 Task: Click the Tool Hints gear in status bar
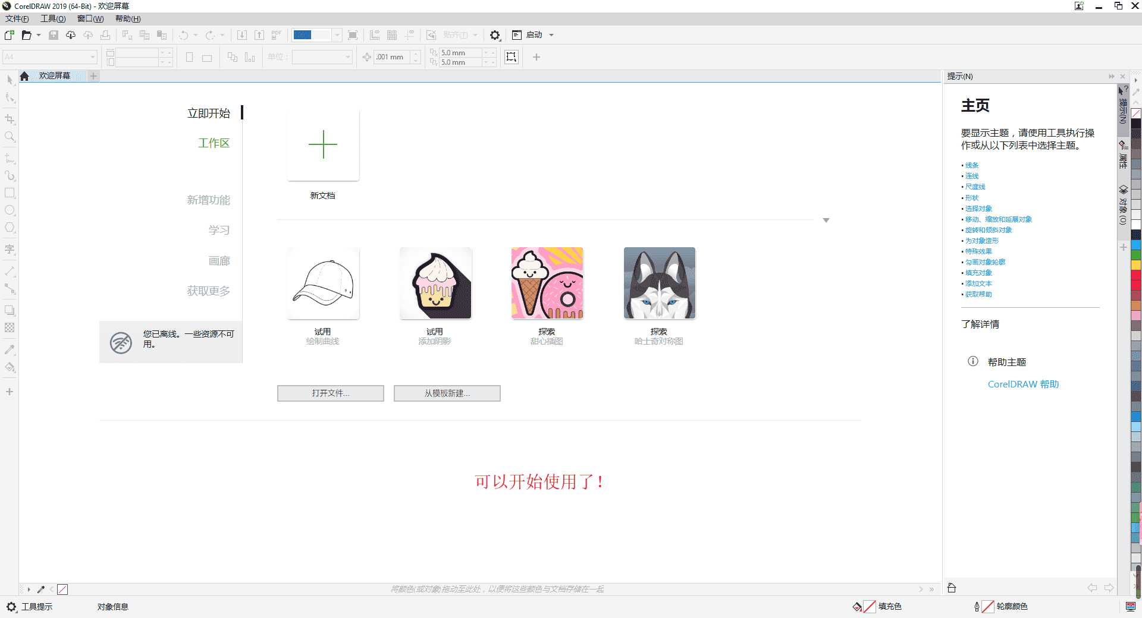[11, 607]
